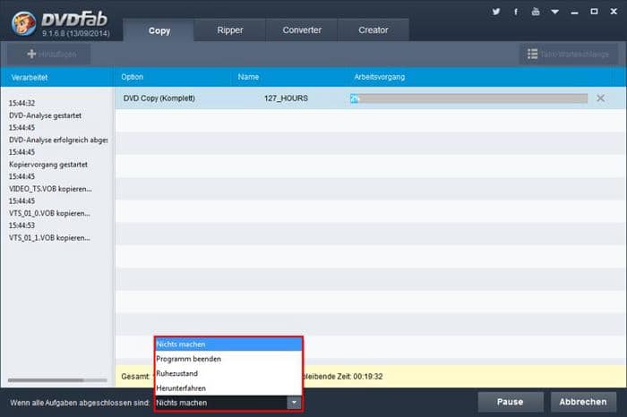Choose Herunterfahren option
The width and height of the screenshot is (627, 417).
pyautogui.click(x=228, y=387)
